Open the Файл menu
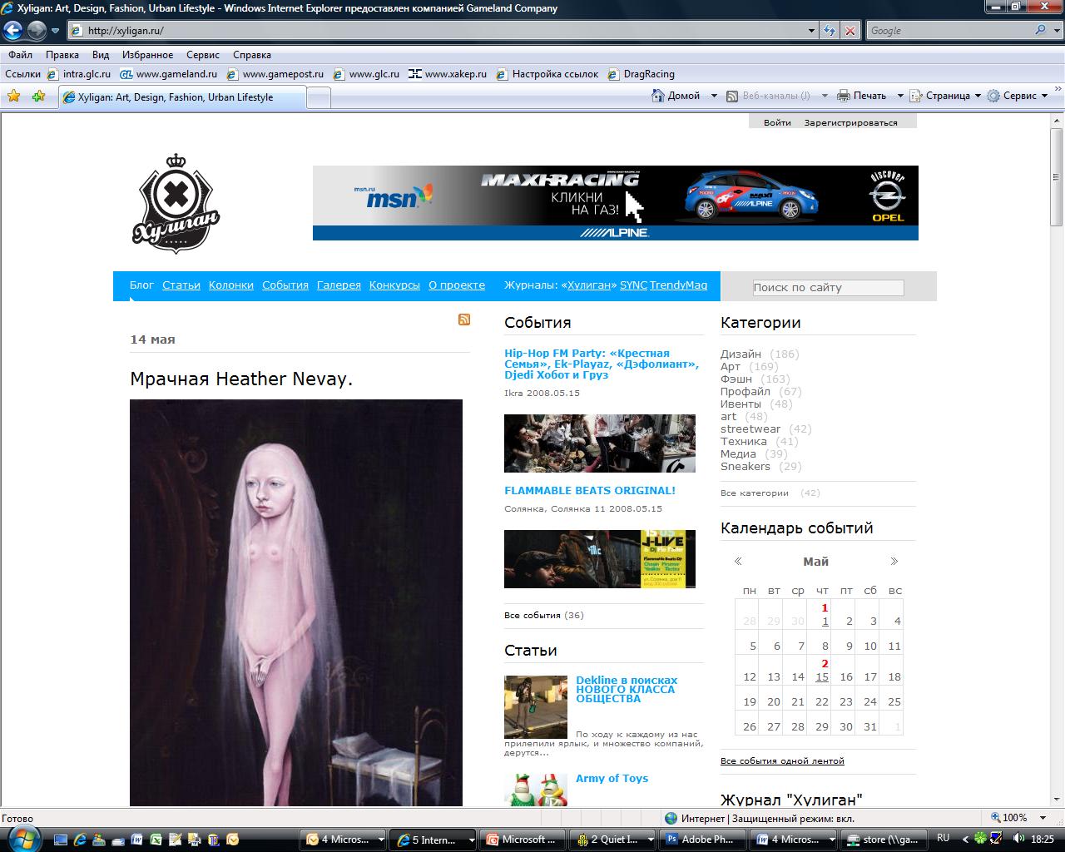 pyautogui.click(x=21, y=55)
